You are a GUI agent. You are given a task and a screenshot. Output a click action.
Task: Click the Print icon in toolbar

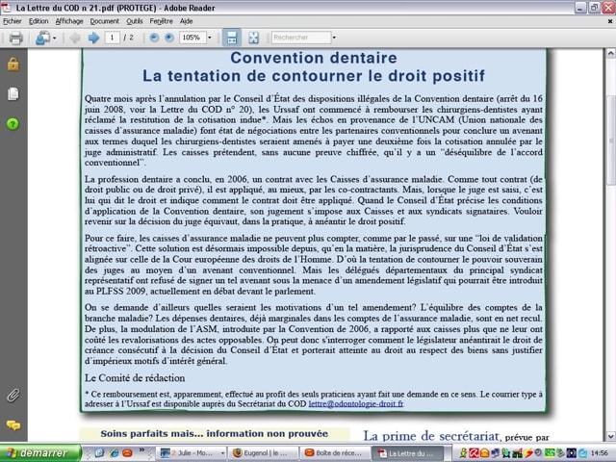click(x=15, y=38)
